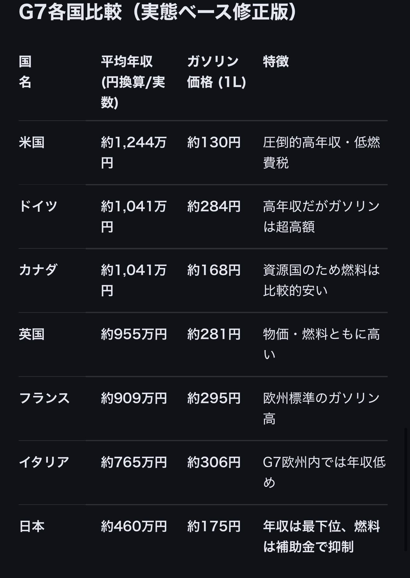Click the 約306円 gasoline price for イタリア
Image resolution: width=410 pixels, height=578 pixels.
[x=214, y=462]
